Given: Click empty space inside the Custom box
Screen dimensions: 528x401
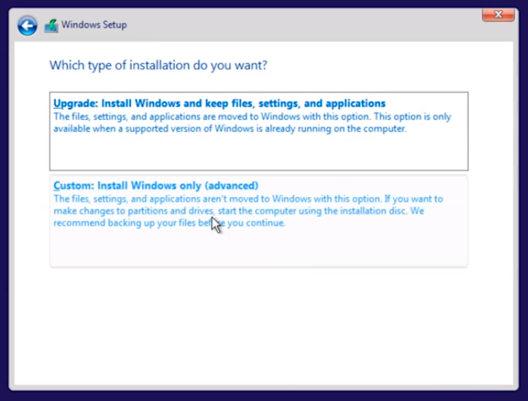Looking at the screenshot, I should tap(258, 248).
